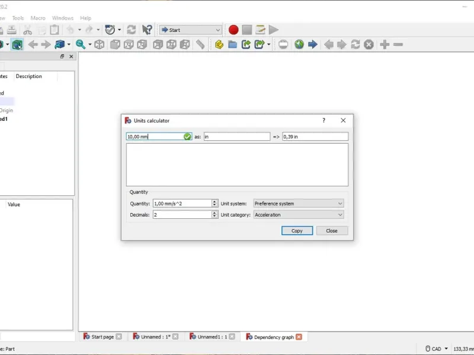Open the dropdown arrow beside blue cube icon
The image size is (474, 355).
(x=69, y=45)
